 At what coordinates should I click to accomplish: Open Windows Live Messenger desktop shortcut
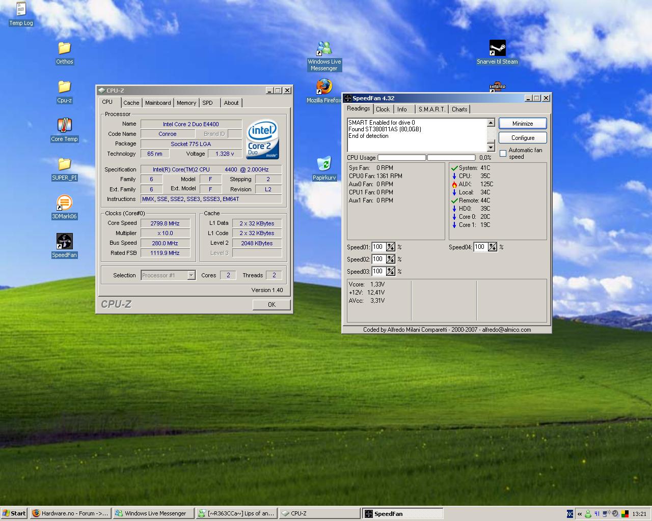tap(324, 56)
